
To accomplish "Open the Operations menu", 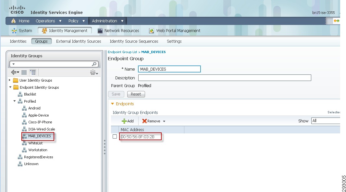I will [x=48, y=21].
